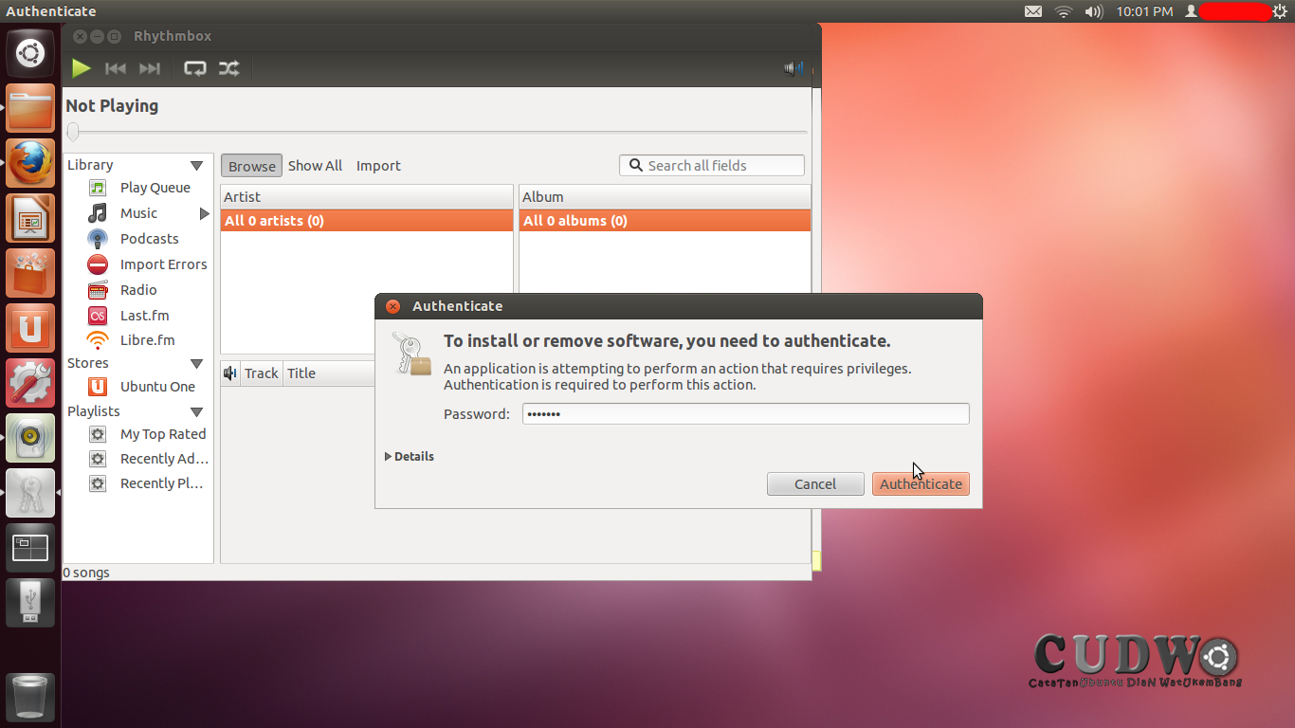Open the session gear menu

click(x=1280, y=11)
